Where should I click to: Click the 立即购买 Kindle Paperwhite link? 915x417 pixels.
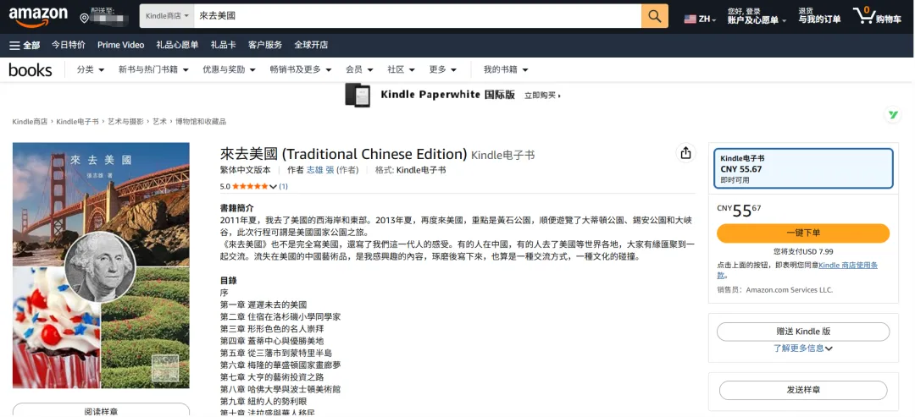(543, 96)
